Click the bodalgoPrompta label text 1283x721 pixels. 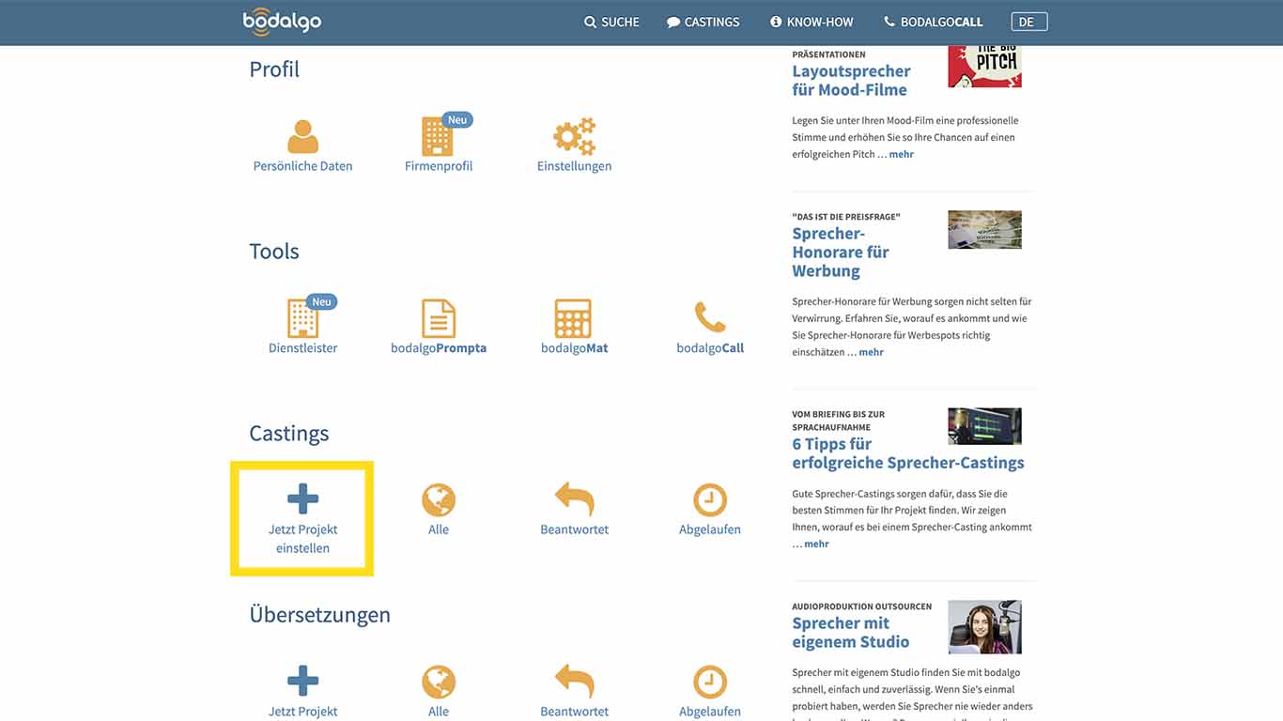[x=439, y=348]
